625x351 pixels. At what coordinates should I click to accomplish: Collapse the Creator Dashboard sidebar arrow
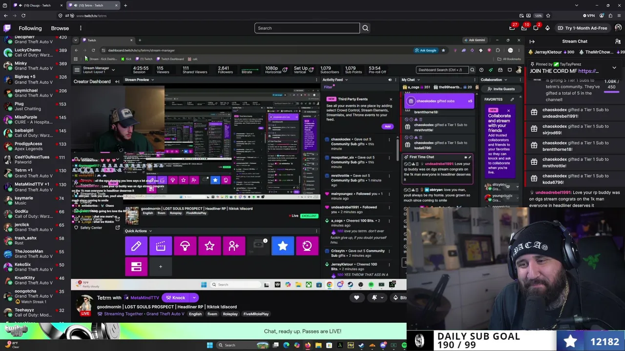117,81
